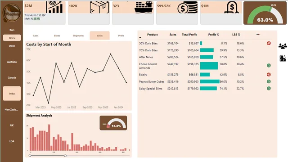288x162 pixels.
Task: Click the $196,375 total profit value
Action: (x=193, y=64)
